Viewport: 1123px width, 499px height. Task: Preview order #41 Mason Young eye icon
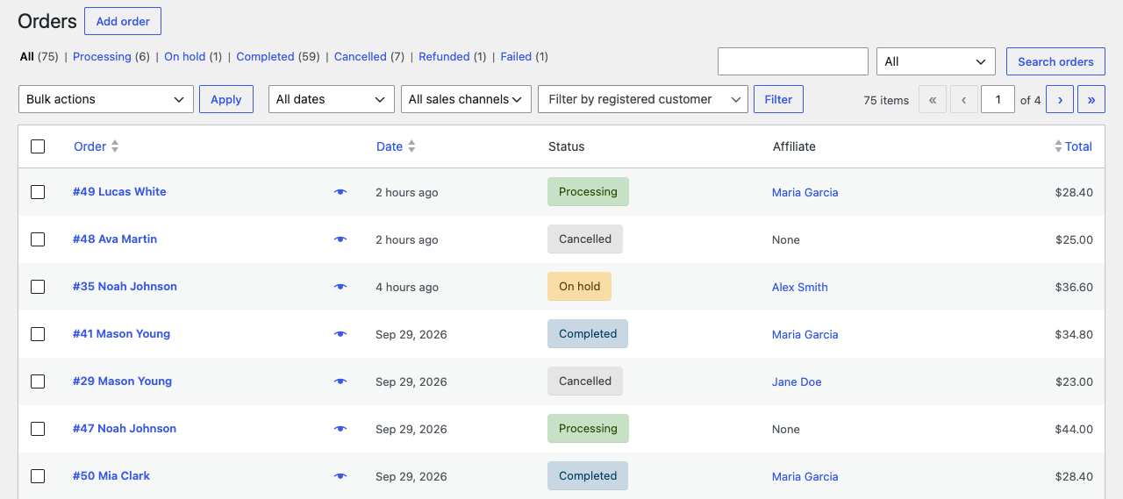pos(340,334)
